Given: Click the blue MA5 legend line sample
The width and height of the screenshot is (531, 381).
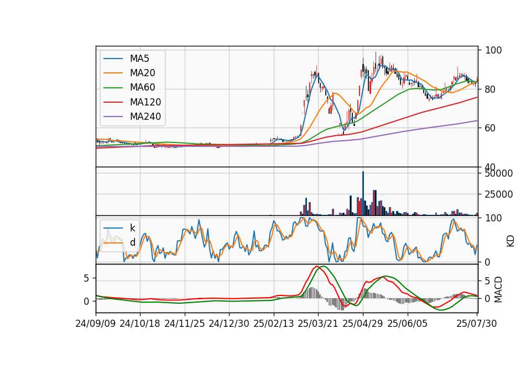Looking at the screenshot, I should [x=113, y=59].
